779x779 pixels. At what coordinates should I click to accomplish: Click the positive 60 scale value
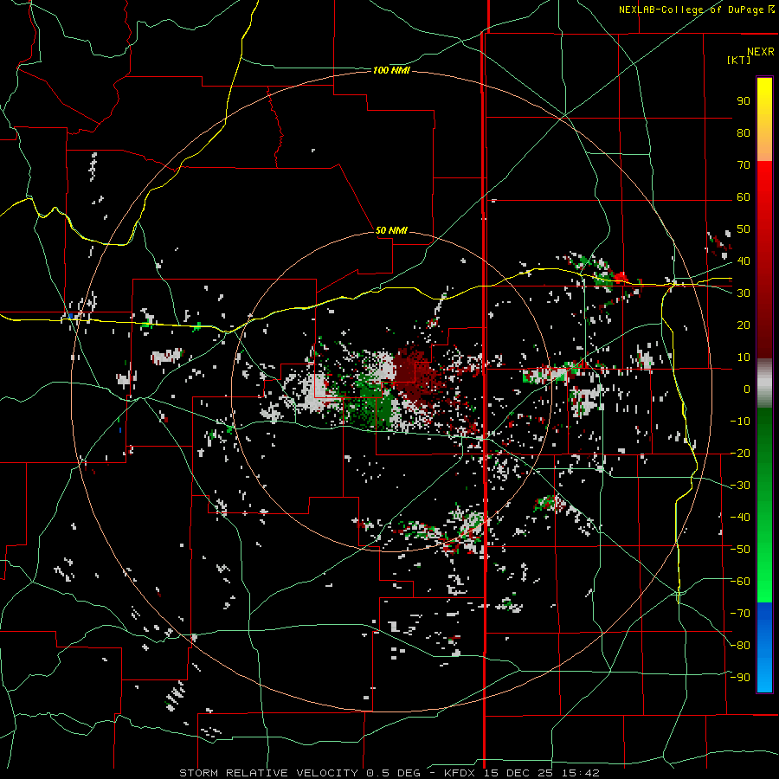click(x=744, y=197)
